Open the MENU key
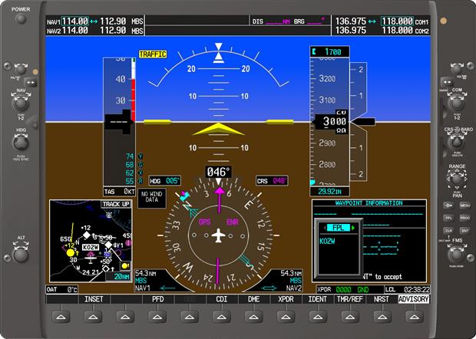Image resolution: width=476 pixels, height=339 pixels. pos(465,206)
